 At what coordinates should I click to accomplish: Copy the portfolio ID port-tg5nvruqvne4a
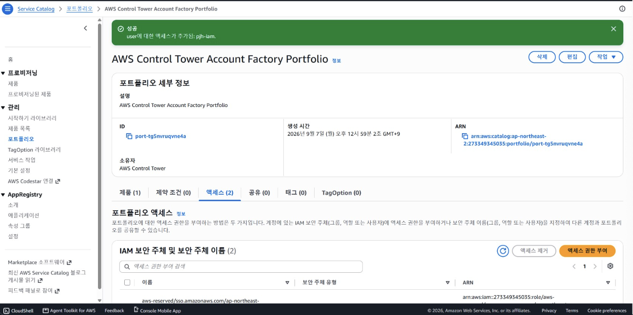[129, 136]
